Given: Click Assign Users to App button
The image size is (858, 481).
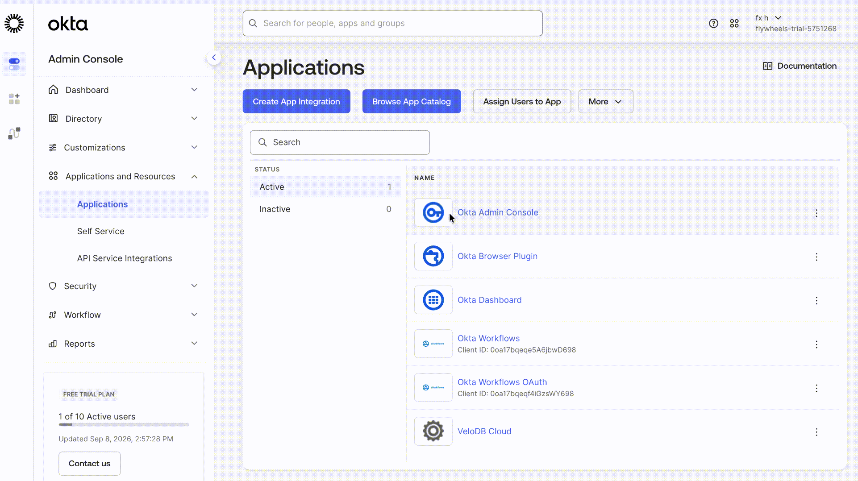Looking at the screenshot, I should pos(522,101).
